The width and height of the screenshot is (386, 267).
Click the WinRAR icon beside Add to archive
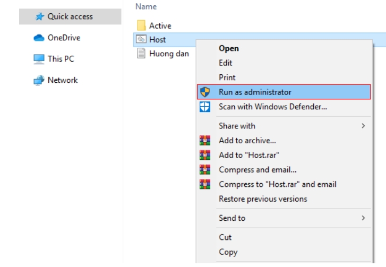point(205,141)
